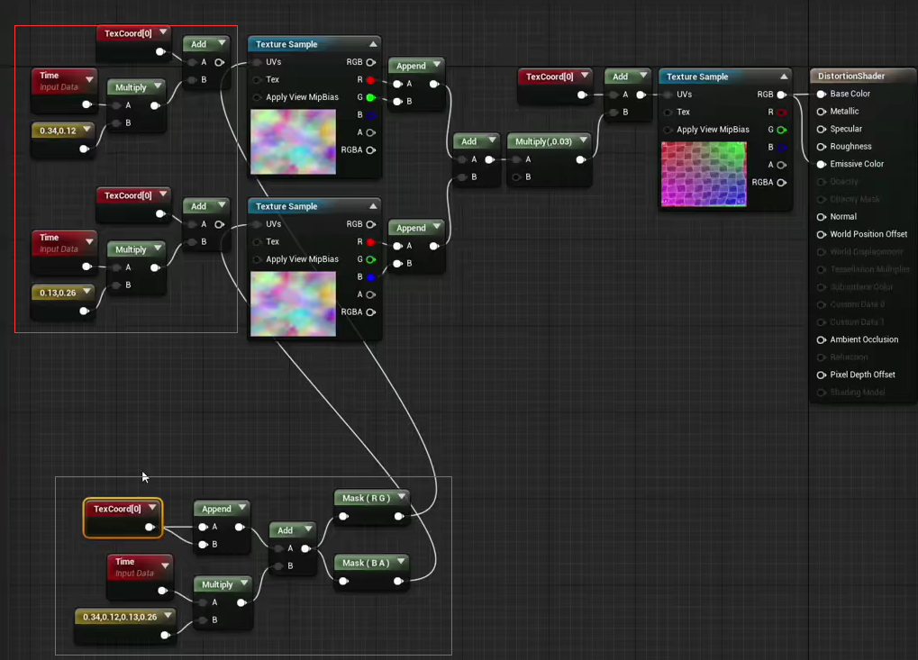Click the input pin of Mask ( R G ) node
Image resolution: width=918 pixels, height=660 pixels.
343,516
